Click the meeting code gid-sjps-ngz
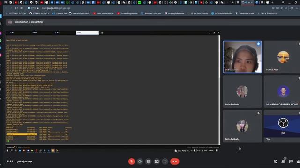Screen dimensions: 300x168 point(24,161)
